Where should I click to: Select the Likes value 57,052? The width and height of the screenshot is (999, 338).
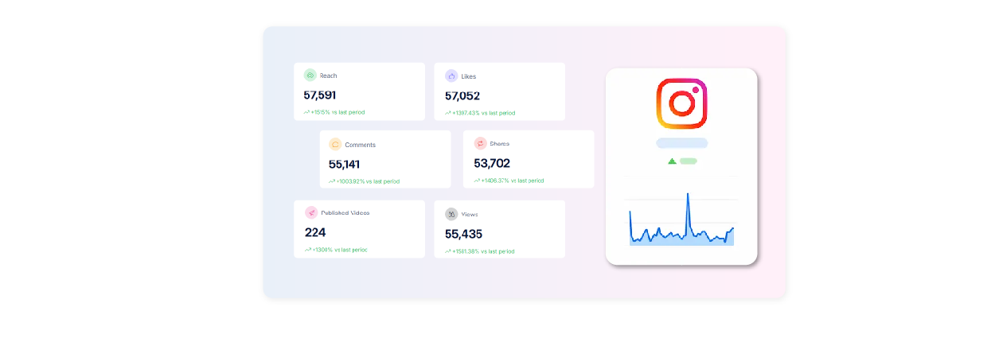pyautogui.click(x=462, y=95)
